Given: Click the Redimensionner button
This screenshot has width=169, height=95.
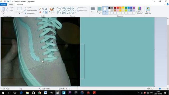Looking at the screenshot, I should pos(31,11).
